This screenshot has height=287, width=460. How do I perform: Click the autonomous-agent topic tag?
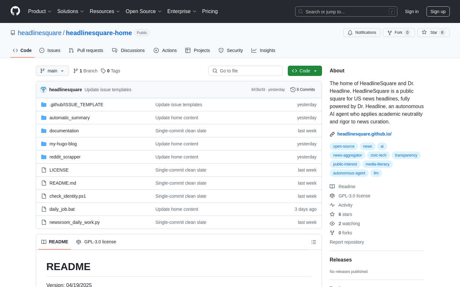pos(349,173)
